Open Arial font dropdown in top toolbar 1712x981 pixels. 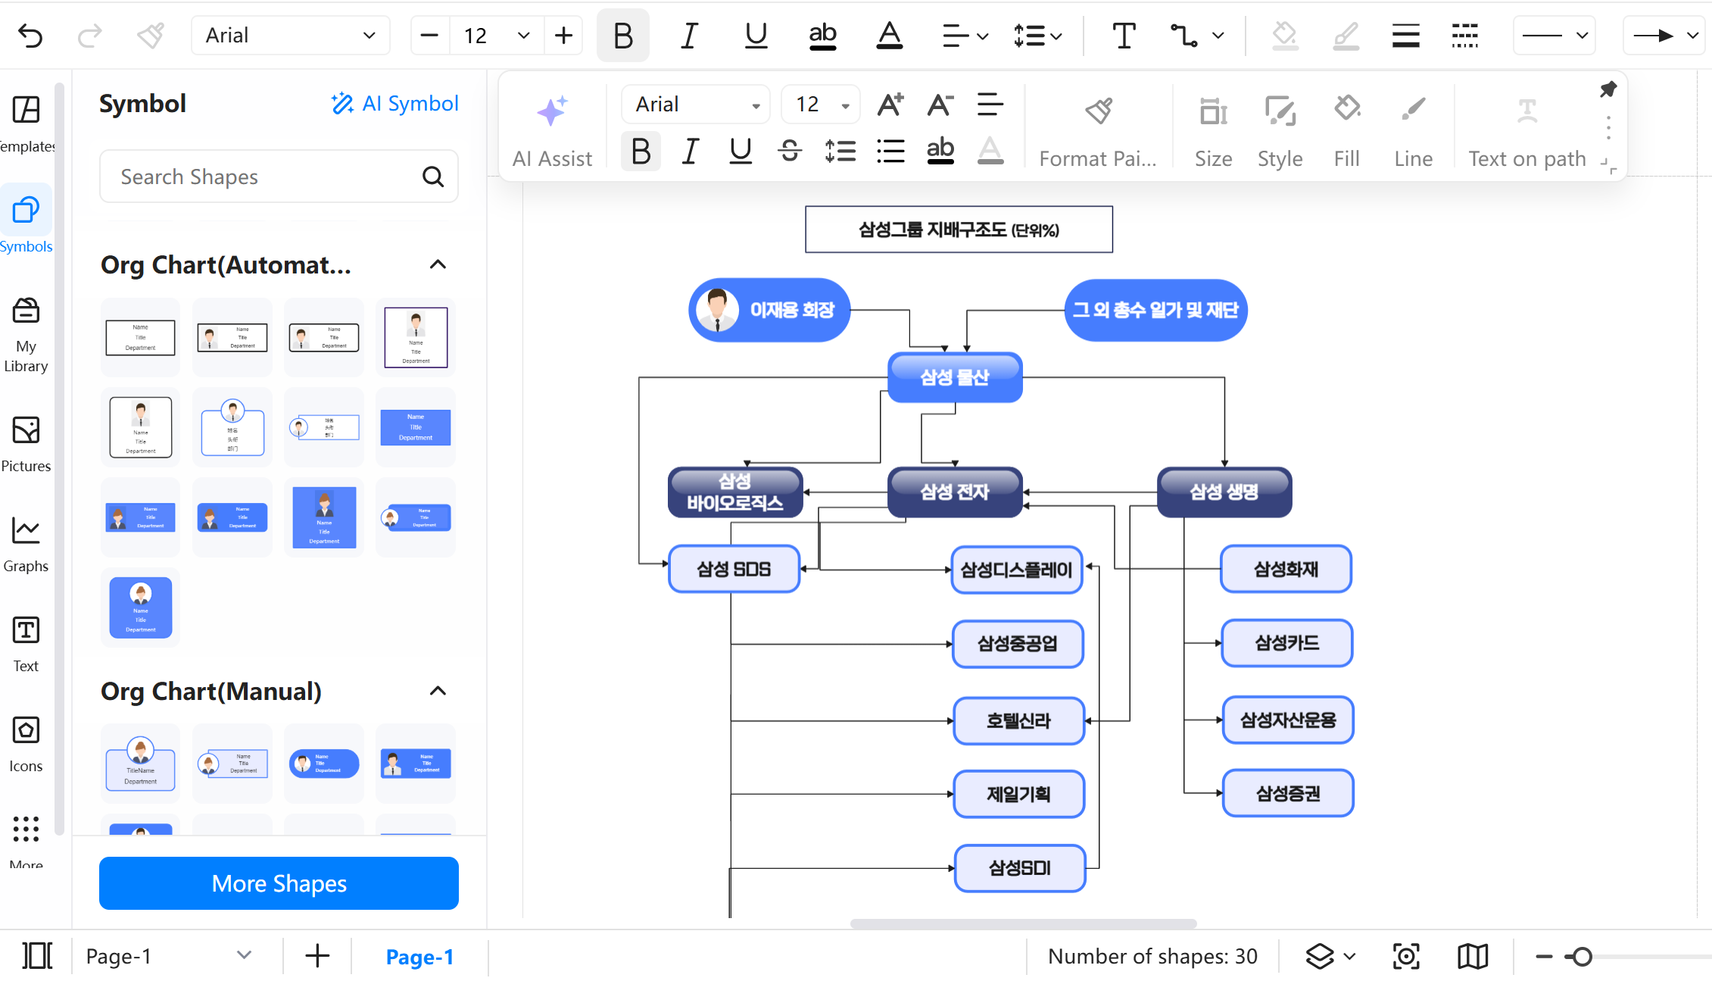pos(291,36)
